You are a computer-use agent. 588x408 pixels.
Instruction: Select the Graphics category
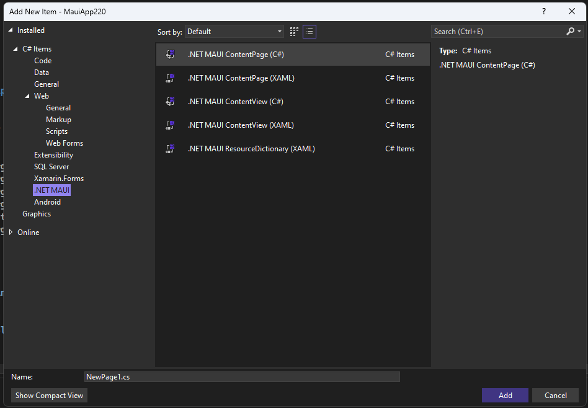point(37,214)
